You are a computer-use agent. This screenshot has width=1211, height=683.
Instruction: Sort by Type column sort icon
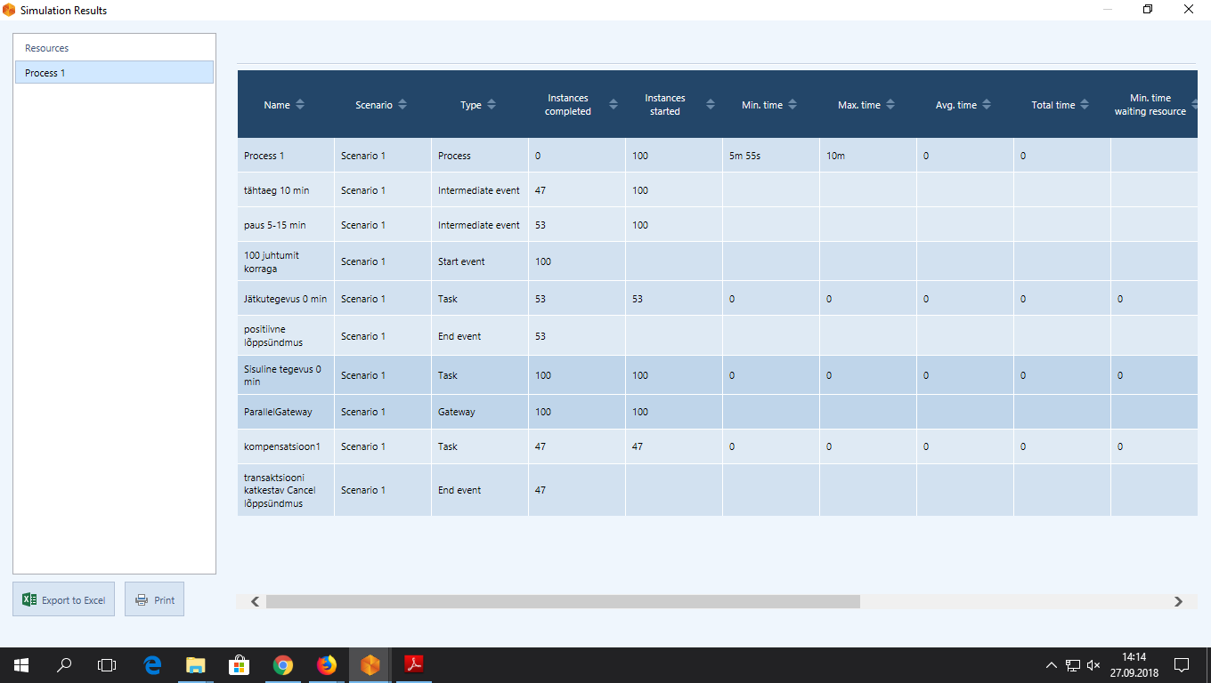[492, 105]
